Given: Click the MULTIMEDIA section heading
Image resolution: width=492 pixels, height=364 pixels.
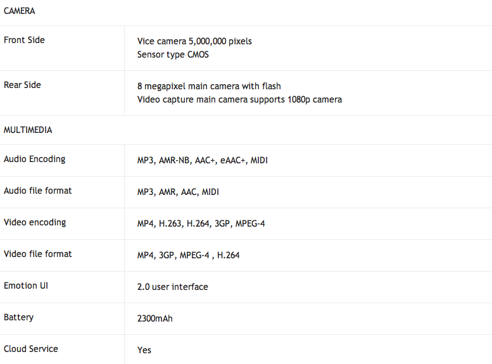Looking at the screenshot, I should 28,130.
